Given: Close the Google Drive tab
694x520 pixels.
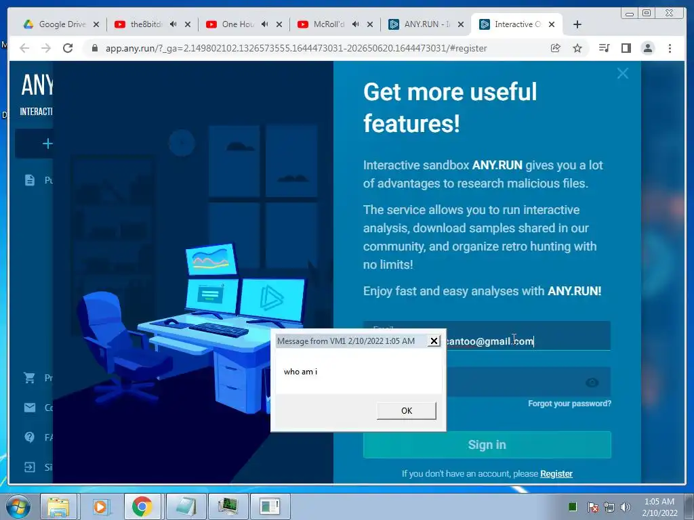Looking at the screenshot, I should (x=96, y=24).
